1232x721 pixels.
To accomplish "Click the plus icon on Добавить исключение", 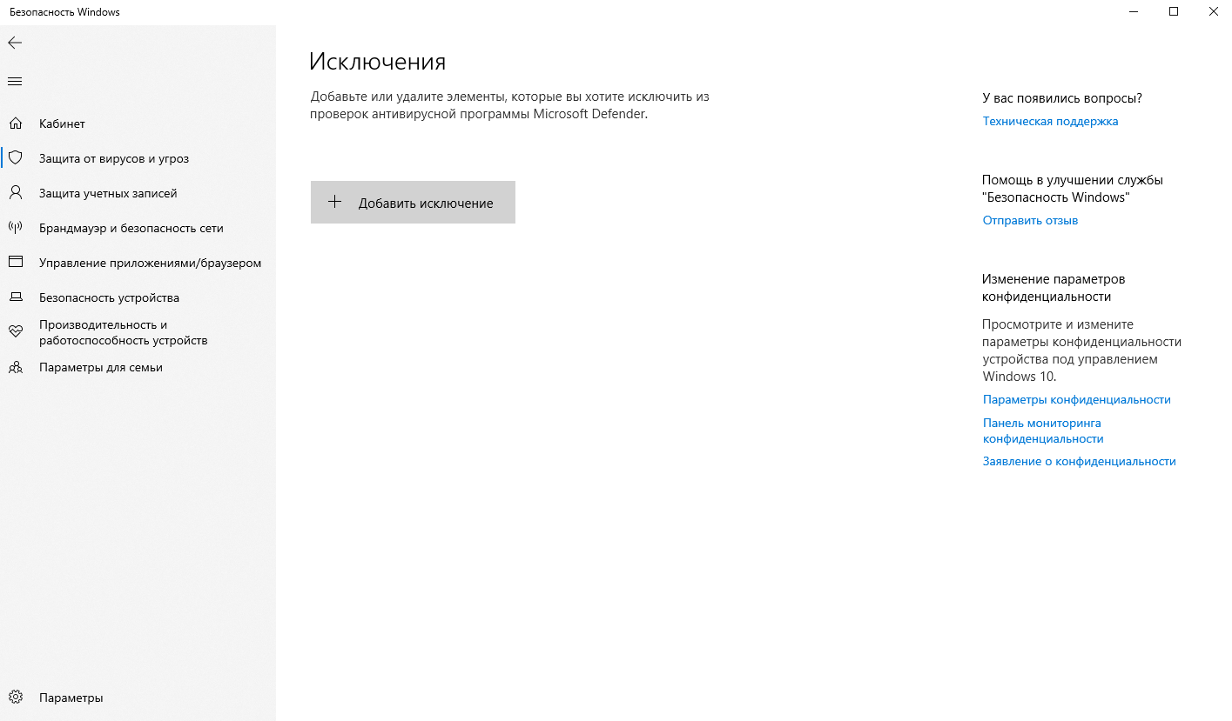I will 334,202.
